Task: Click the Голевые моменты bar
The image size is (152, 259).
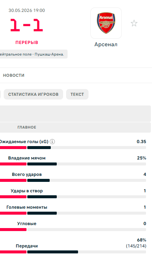Action: point(73,213)
